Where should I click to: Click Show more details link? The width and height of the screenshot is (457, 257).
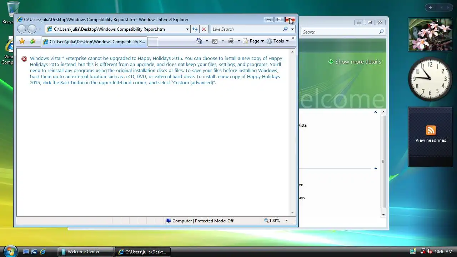pos(355,62)
